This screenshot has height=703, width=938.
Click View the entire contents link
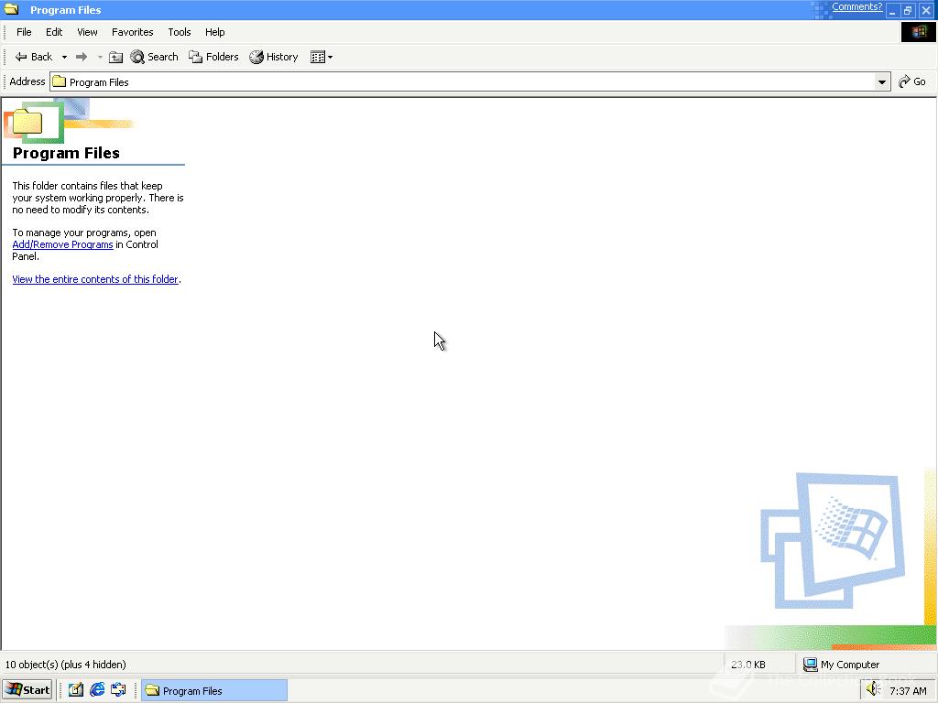(x=95, y=279)
